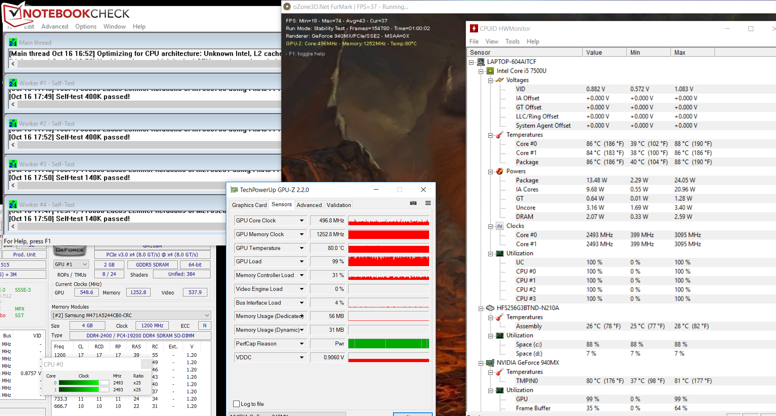Enable the Log to file checkbox
This screenshot has width=776, height=416.
[236, 404]
